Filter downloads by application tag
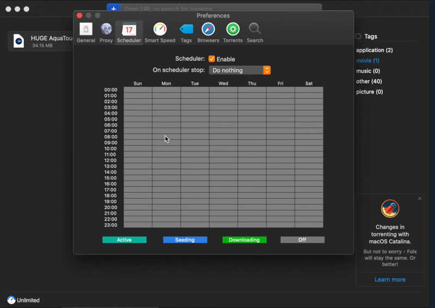This screenshot has width=435, height=308. click(x=374, y=50)
